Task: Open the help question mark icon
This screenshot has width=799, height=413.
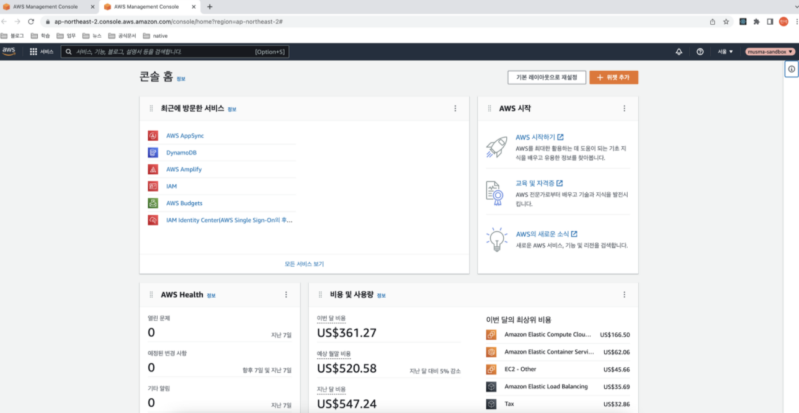Action: 700,52
